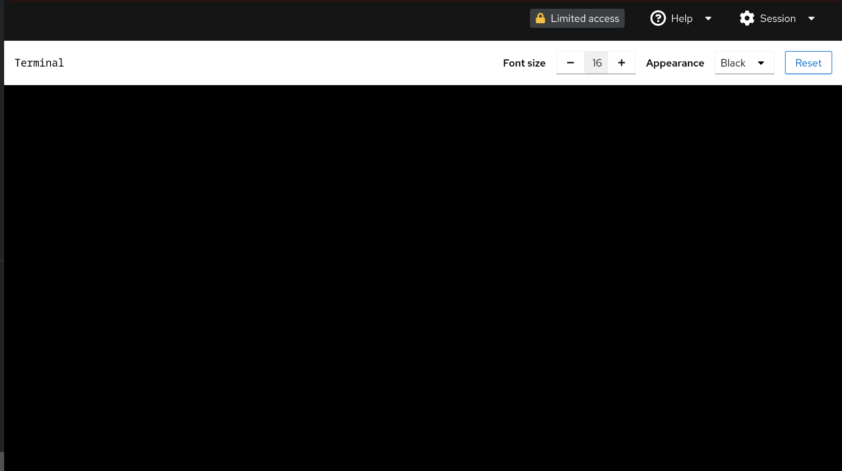Click the Reset button to restore terminal defaults
This screenshot has height=471, width=842.
[x=808, y=62]
